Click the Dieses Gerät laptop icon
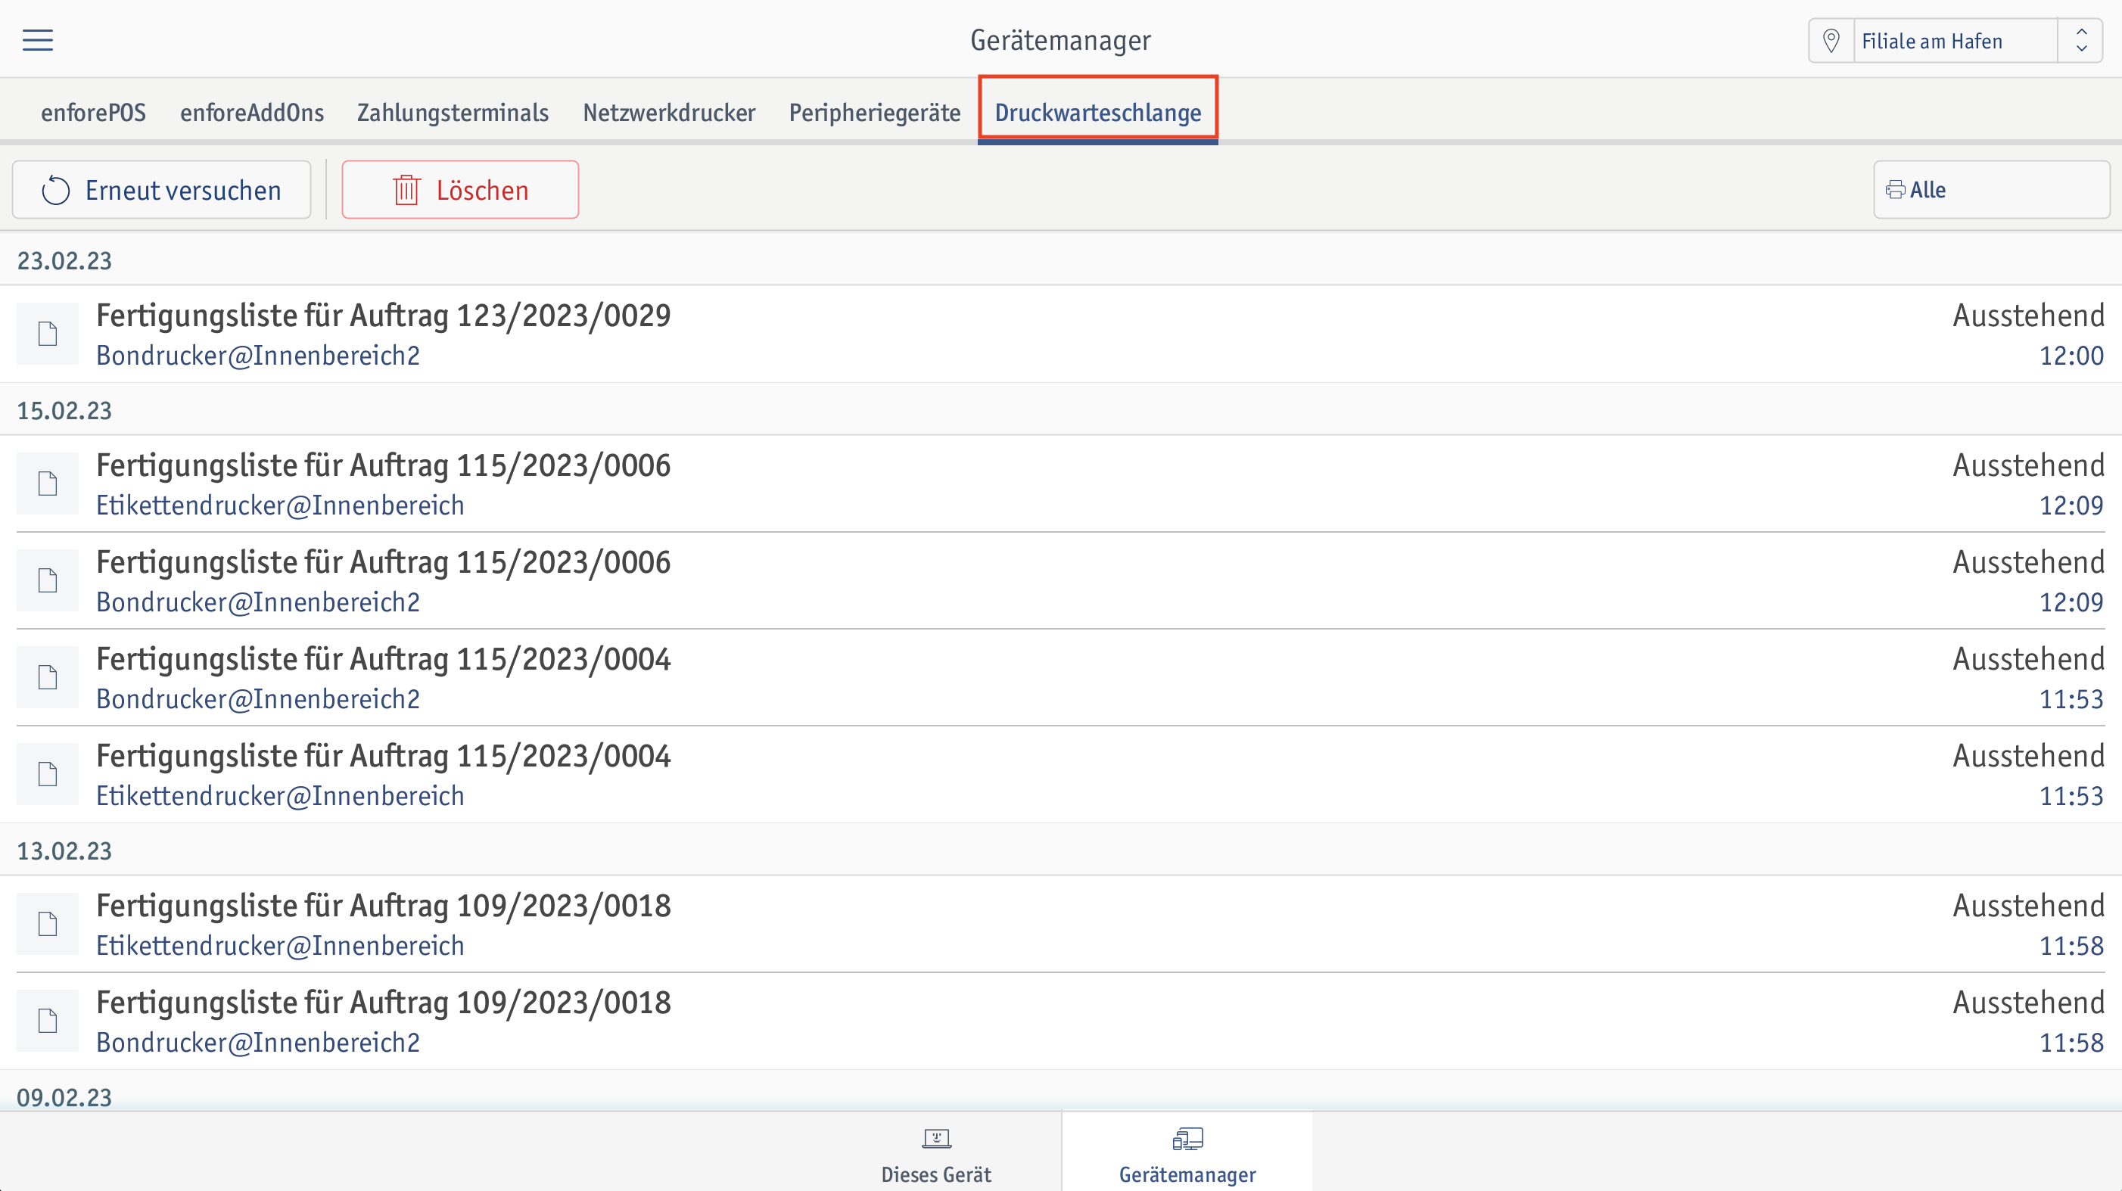The height and width of the screenshot is (1191, 2122). coord(936,1139)
